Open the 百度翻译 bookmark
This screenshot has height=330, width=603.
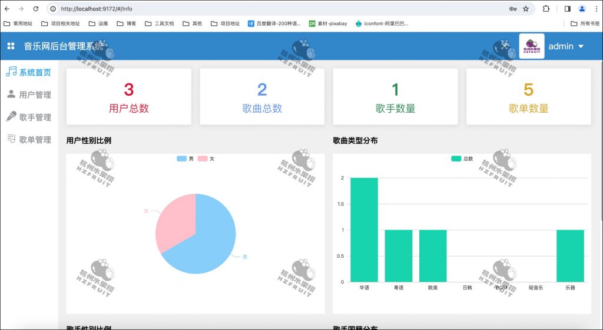pyautogui.click(x=274, y=23)
